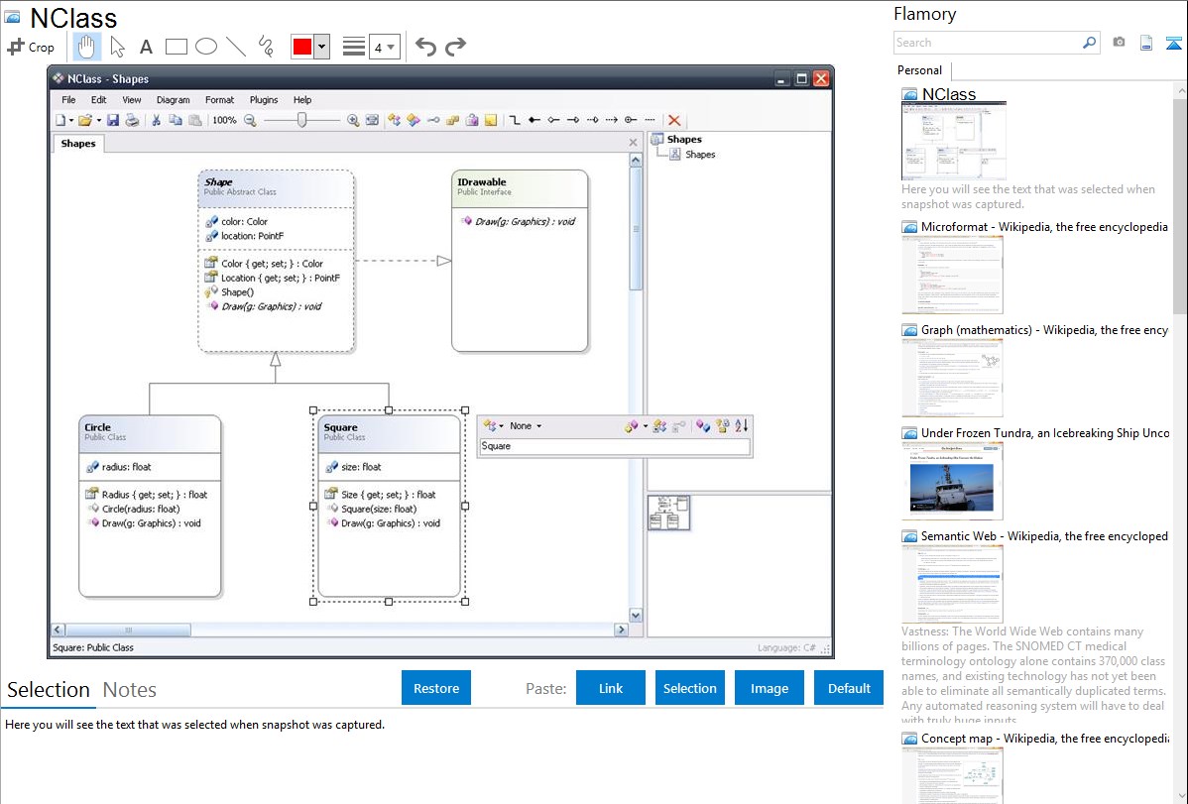Activate the hand pan tool
The height and width of the screenshot is (804, 1188).
(x=87, y=47)
